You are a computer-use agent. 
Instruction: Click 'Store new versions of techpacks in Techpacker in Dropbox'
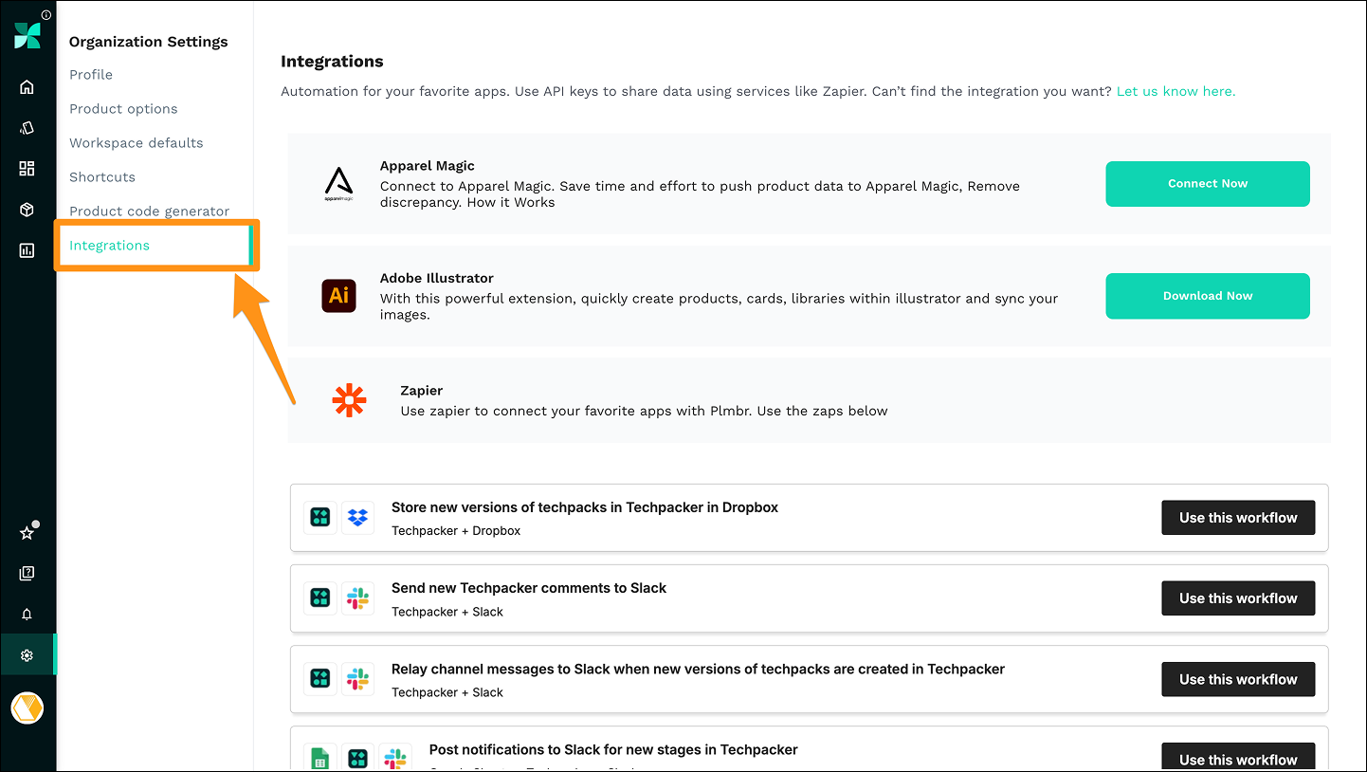(585, 507)
